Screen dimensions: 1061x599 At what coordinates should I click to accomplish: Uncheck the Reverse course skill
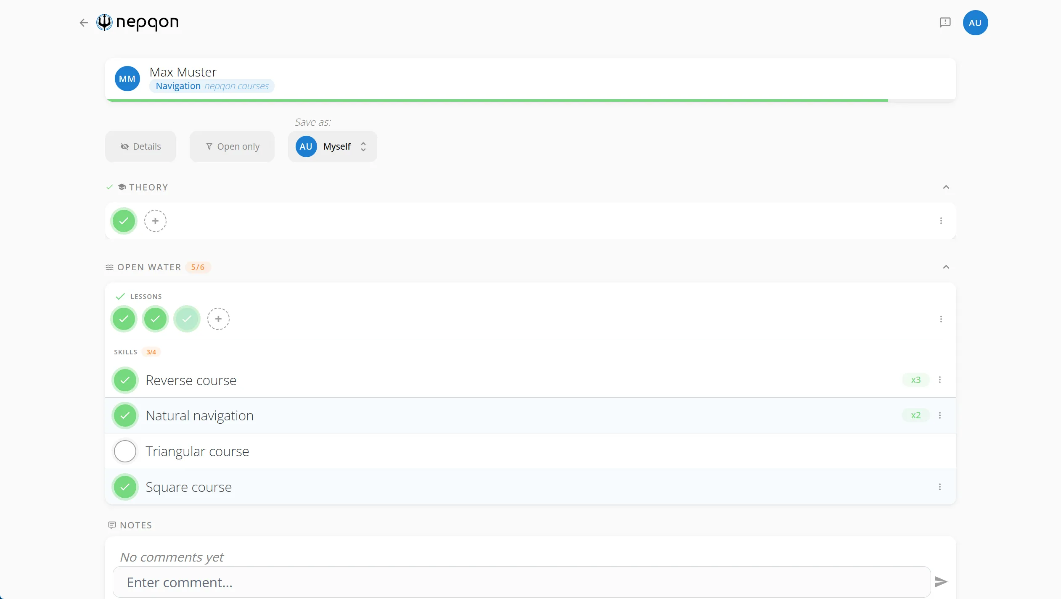125,380
